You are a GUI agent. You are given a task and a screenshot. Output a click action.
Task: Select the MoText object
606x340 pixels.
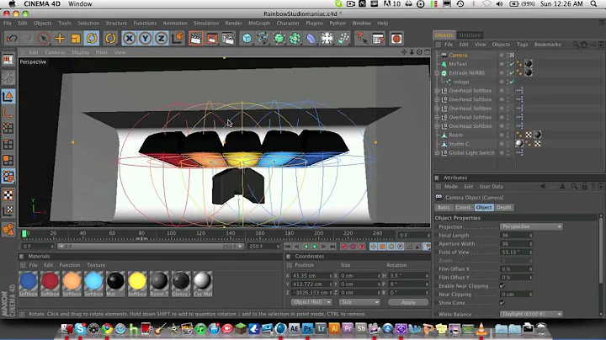458,64
